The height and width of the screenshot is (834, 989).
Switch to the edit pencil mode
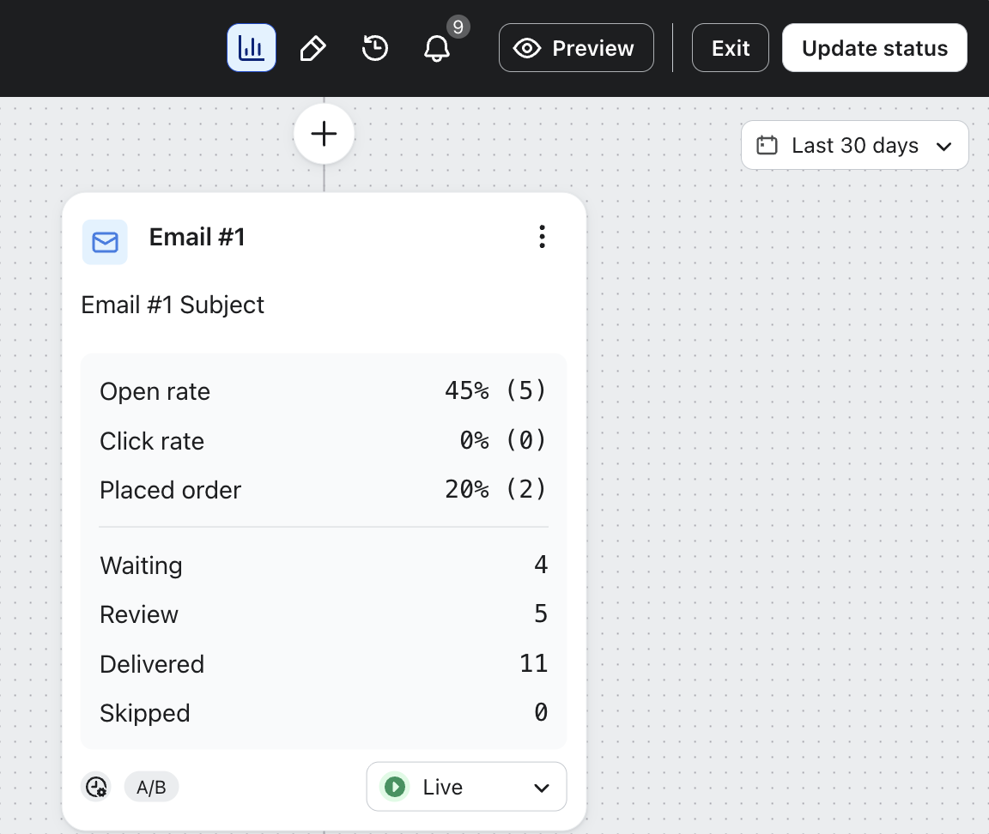312,48
